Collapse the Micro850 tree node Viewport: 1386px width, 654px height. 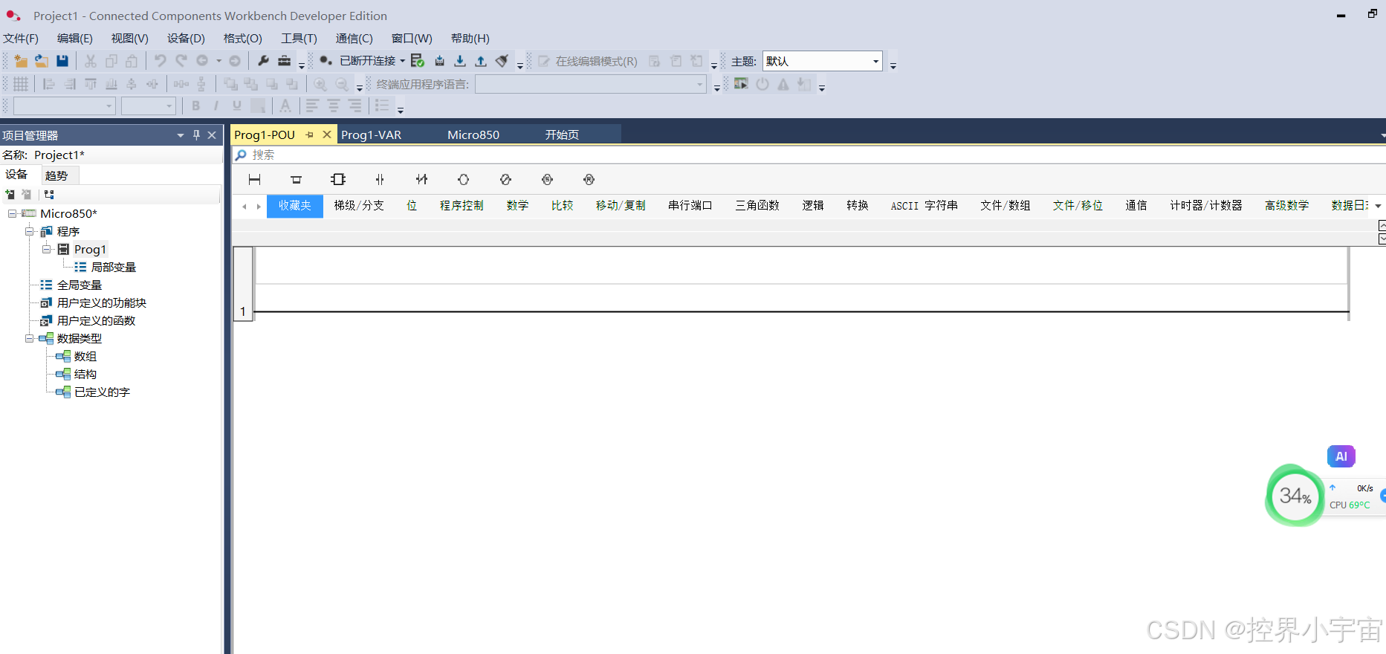(x=12, y=213)
